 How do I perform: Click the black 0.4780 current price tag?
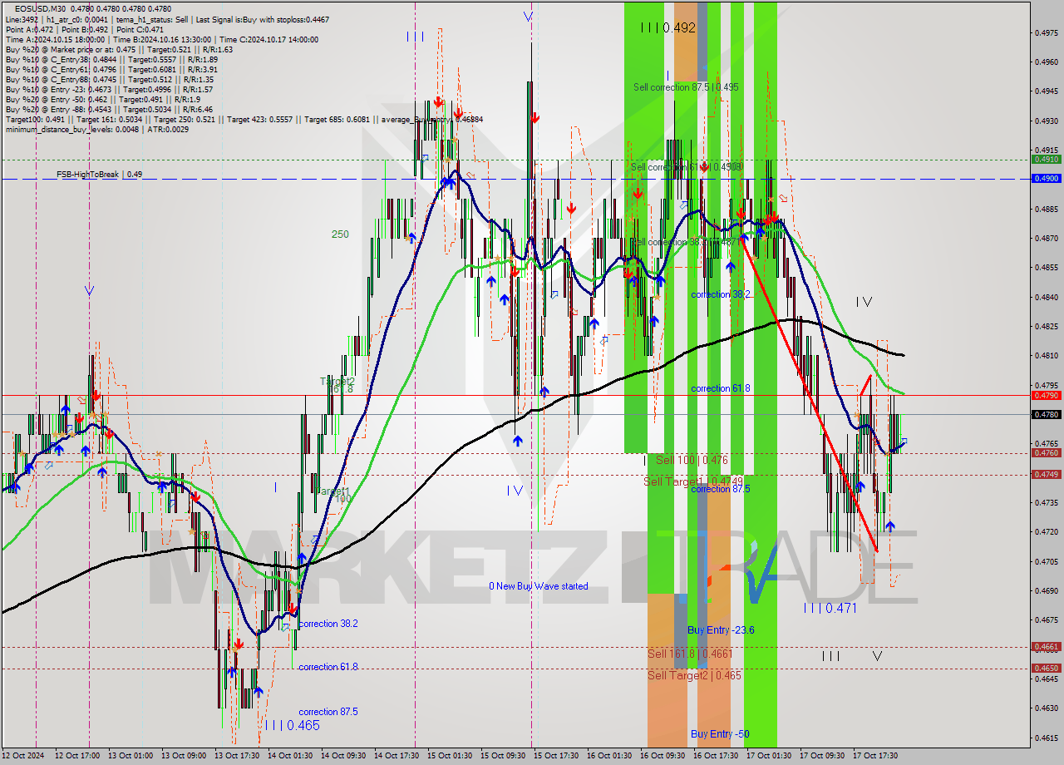tap(1045, 414)
